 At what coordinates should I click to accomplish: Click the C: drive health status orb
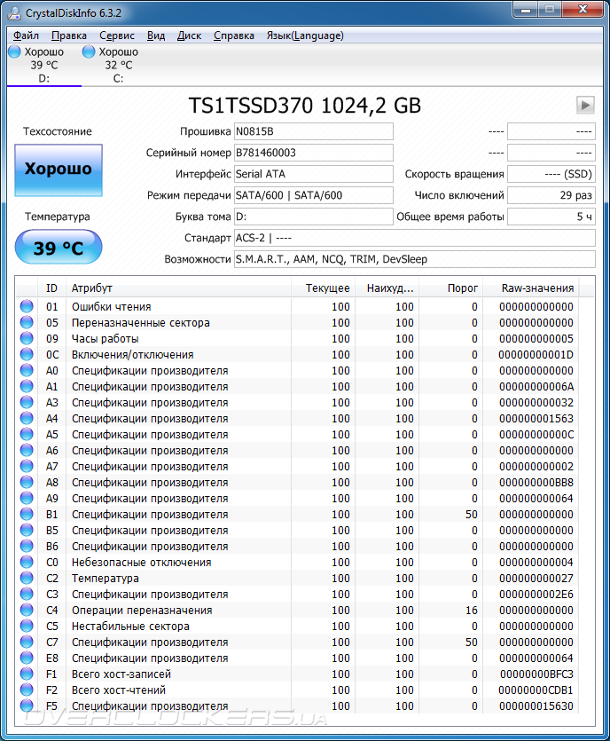click(89, 51)
